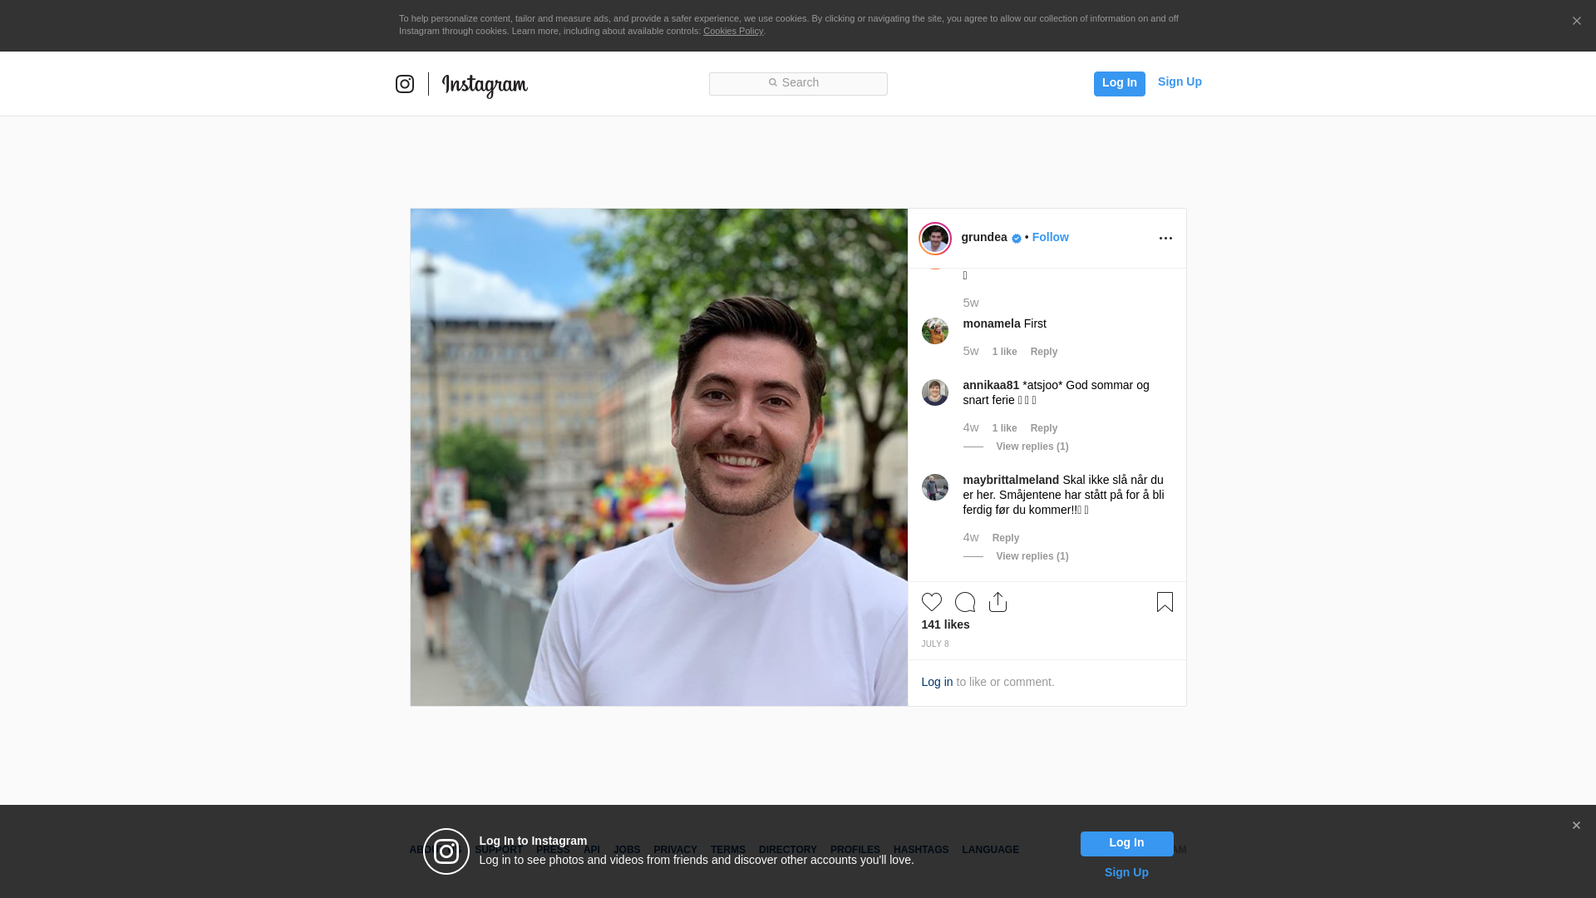The width and height of the screenshot is (1596, 898).
Task: Close the bottom login prompt banner
Action: 1576,826
